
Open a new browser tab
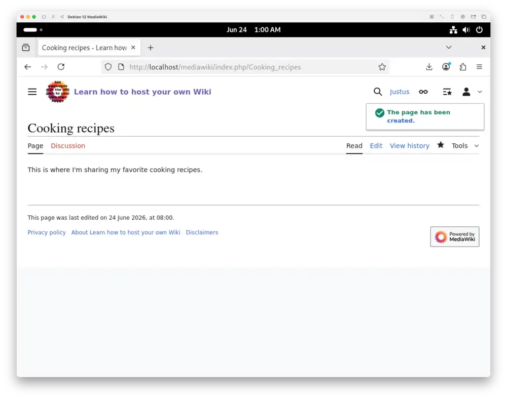coord(151,48)
